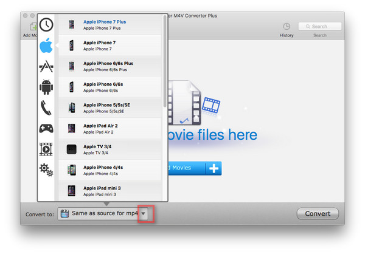Click the iPhone 6/6s device thumbnail
Screen dimensions: 365x254
click(71, 87)
